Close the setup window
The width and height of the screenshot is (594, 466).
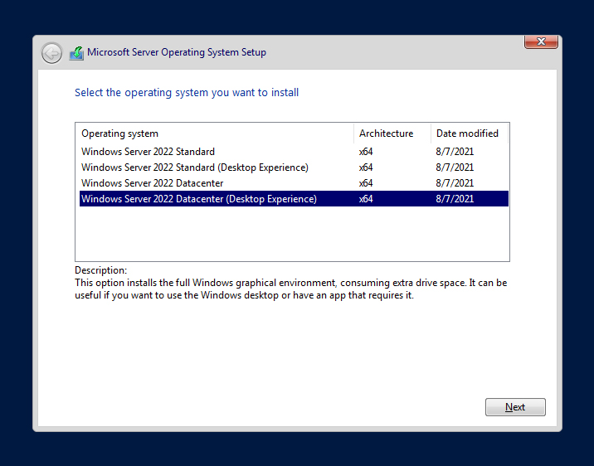pos(541,41)
